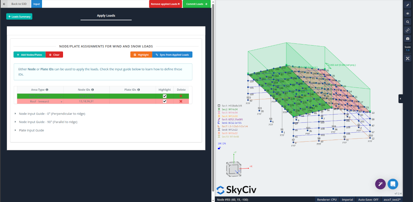The width and height of the screenshot is (413, 202).
Task: Open the wrench settings tool below Scale
Action: (x=407, y=58)
